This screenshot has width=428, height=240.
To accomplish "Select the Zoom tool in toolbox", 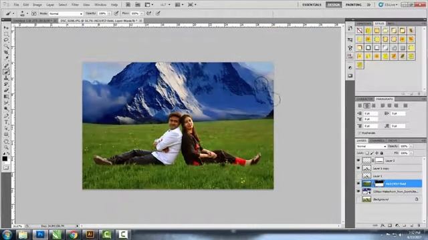I will coord(6,147).
